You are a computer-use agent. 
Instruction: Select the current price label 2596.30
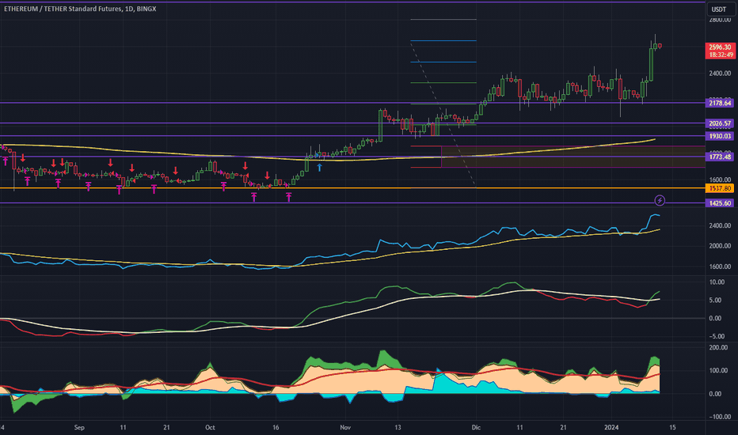click(x=720, y=47)
